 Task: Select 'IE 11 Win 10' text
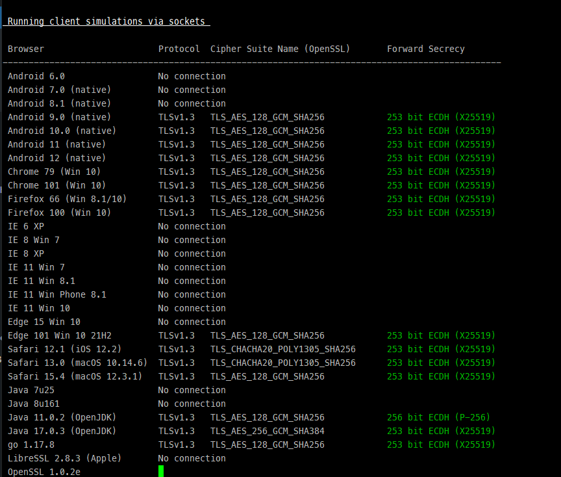pyautogui.click(x=39, y=308)
